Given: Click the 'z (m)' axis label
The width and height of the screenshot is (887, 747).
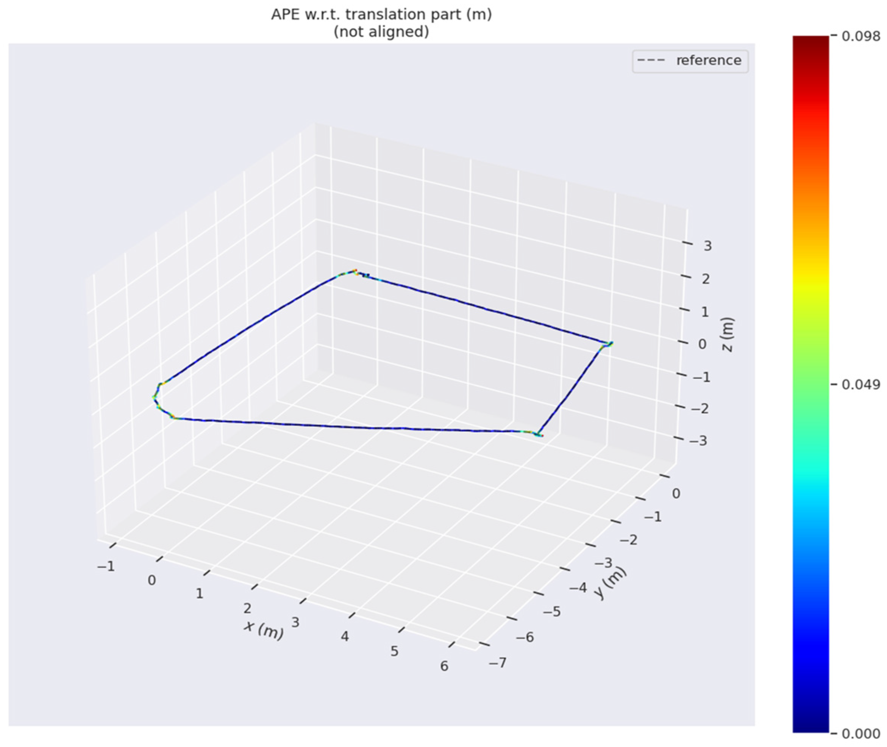Looking at the screenshot, I should (x=728, y=335).
